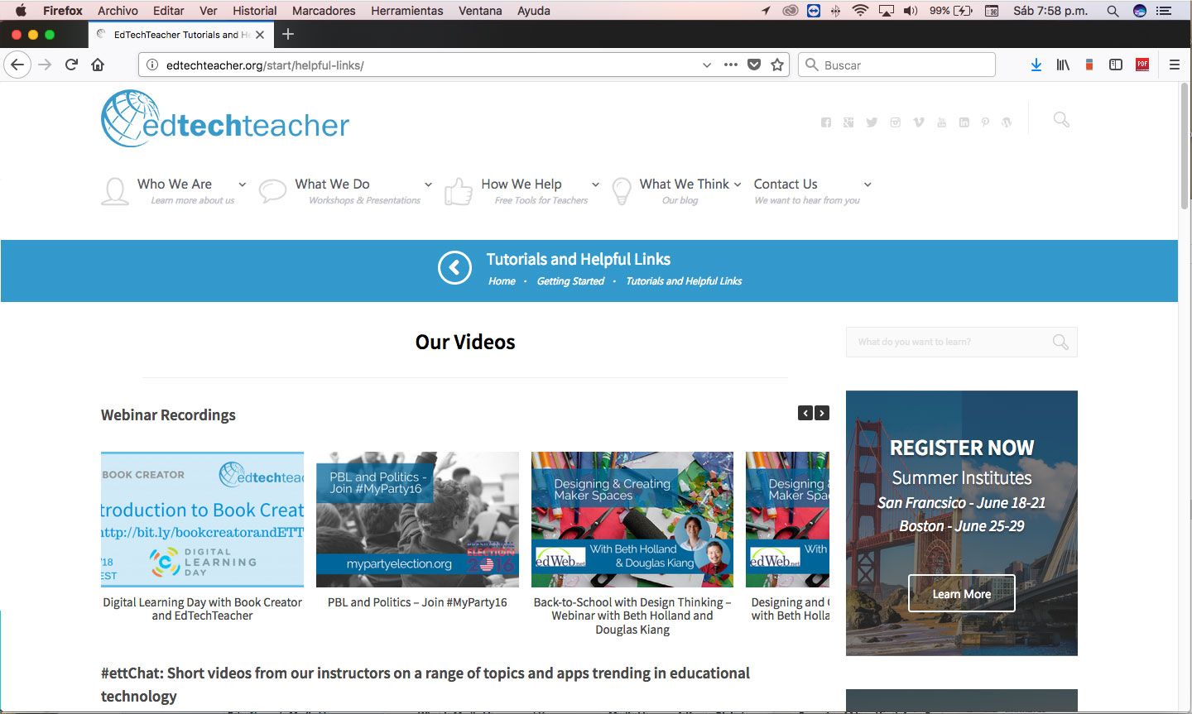This screenshot has height=714, width=1192.
Task: Open a new browser tab
Action: click(288, 34)
